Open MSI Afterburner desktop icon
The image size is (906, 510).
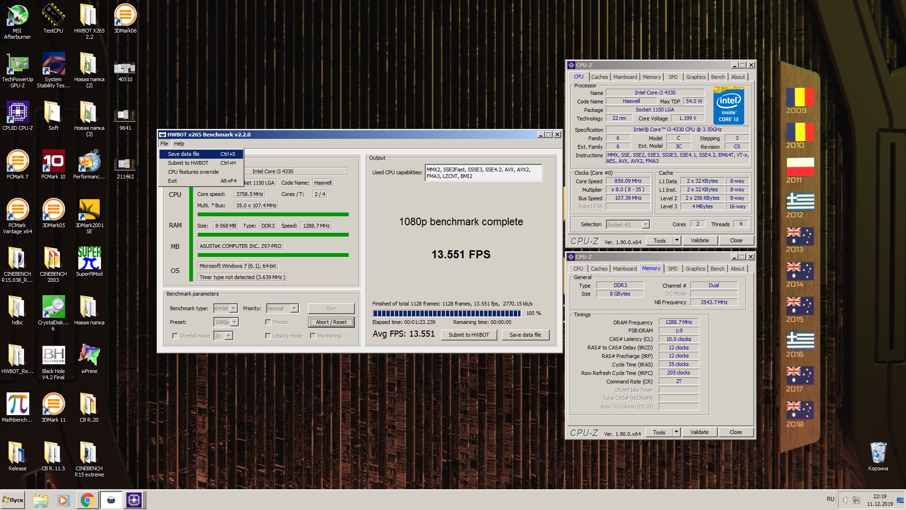[x=17, y=21]
